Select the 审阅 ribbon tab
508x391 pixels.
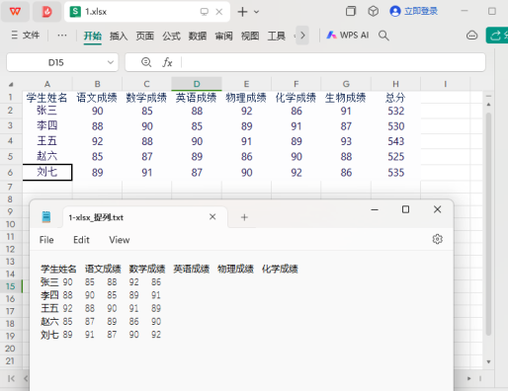pyautogui.click(x=223, y=36)
